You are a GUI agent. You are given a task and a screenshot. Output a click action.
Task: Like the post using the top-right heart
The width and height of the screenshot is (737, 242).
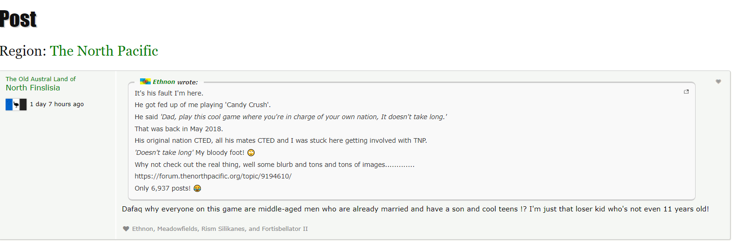coord(718,82)
